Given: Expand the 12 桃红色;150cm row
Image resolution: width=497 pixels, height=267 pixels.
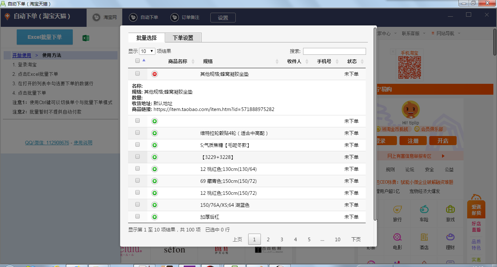Looking at the screenshot, I should pos(155,193).
